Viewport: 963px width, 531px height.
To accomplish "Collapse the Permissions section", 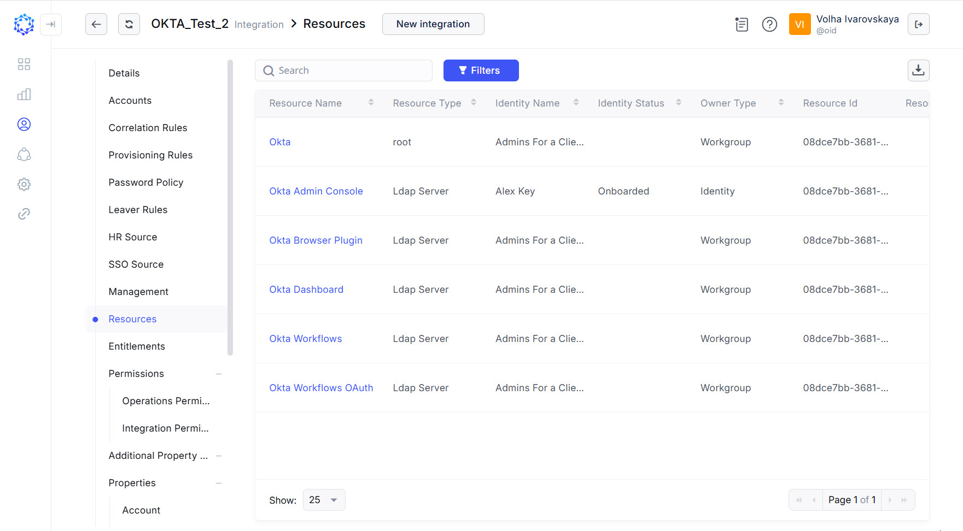I will pos(219,374).
